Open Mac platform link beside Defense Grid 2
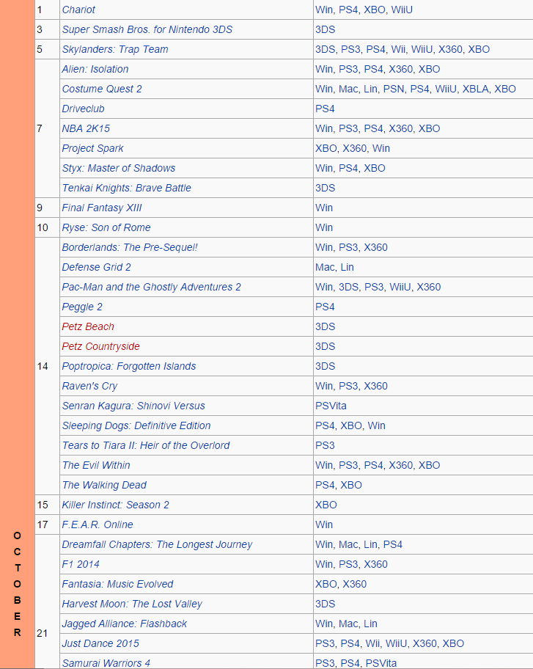533x669 pixels. point(325,267)
